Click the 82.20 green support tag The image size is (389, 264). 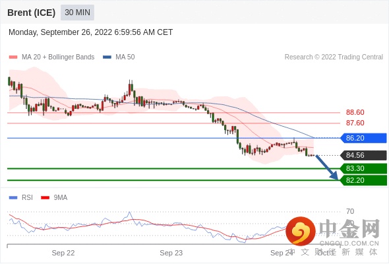(364, 180)
